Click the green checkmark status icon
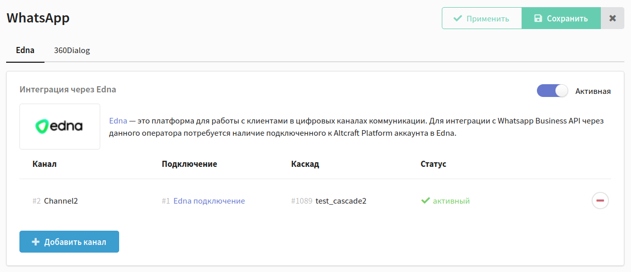The image size is (631, 272). click(x=425, y=201)
